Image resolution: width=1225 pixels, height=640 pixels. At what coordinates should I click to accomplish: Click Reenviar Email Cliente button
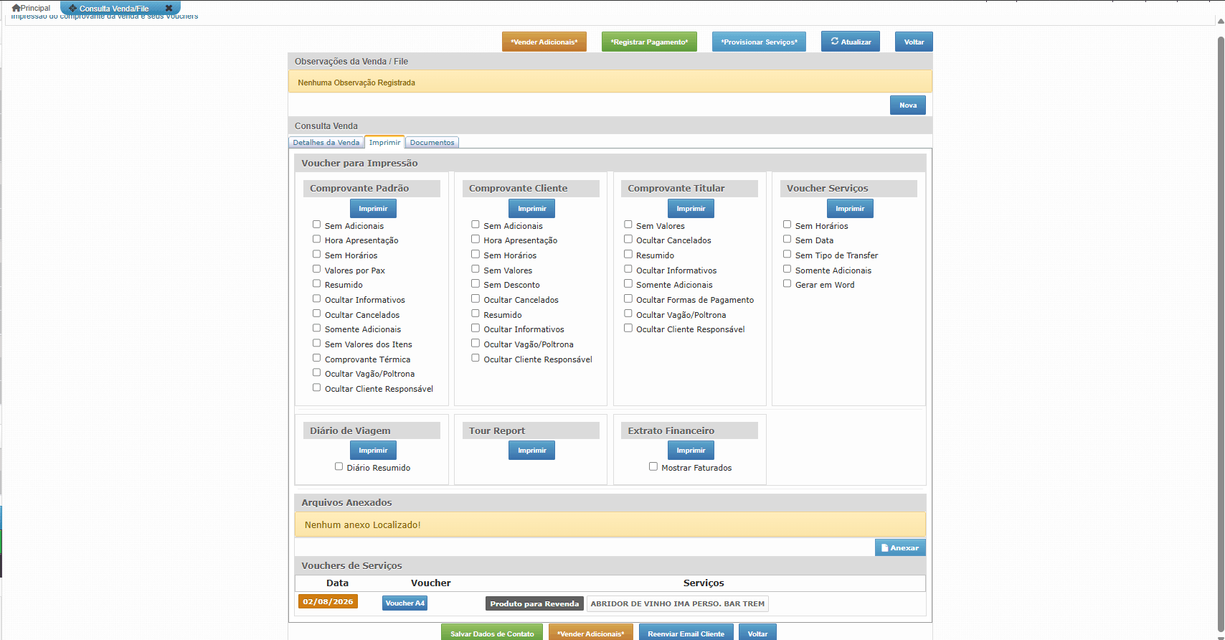tap(686, 633)
